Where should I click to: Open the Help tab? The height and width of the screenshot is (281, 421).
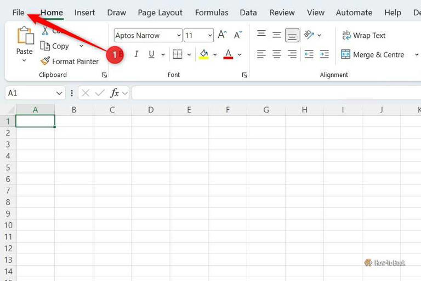(x=392, y=13)
